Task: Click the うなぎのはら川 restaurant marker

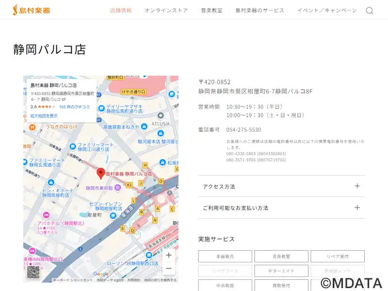Action: (32, 128)
